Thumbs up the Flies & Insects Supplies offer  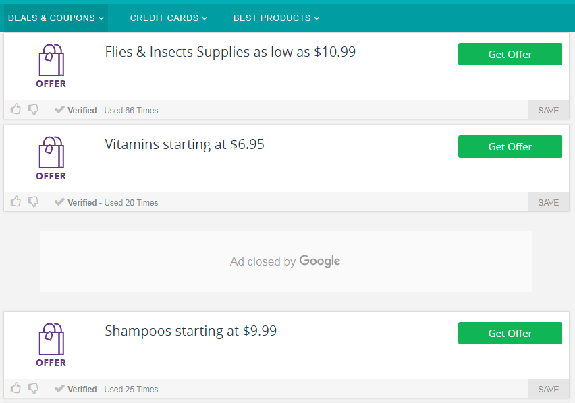16,108
